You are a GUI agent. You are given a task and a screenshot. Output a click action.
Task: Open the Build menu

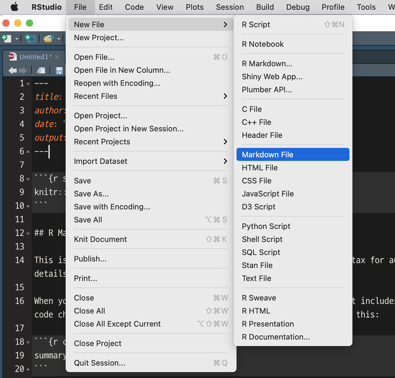coord(265,7)
